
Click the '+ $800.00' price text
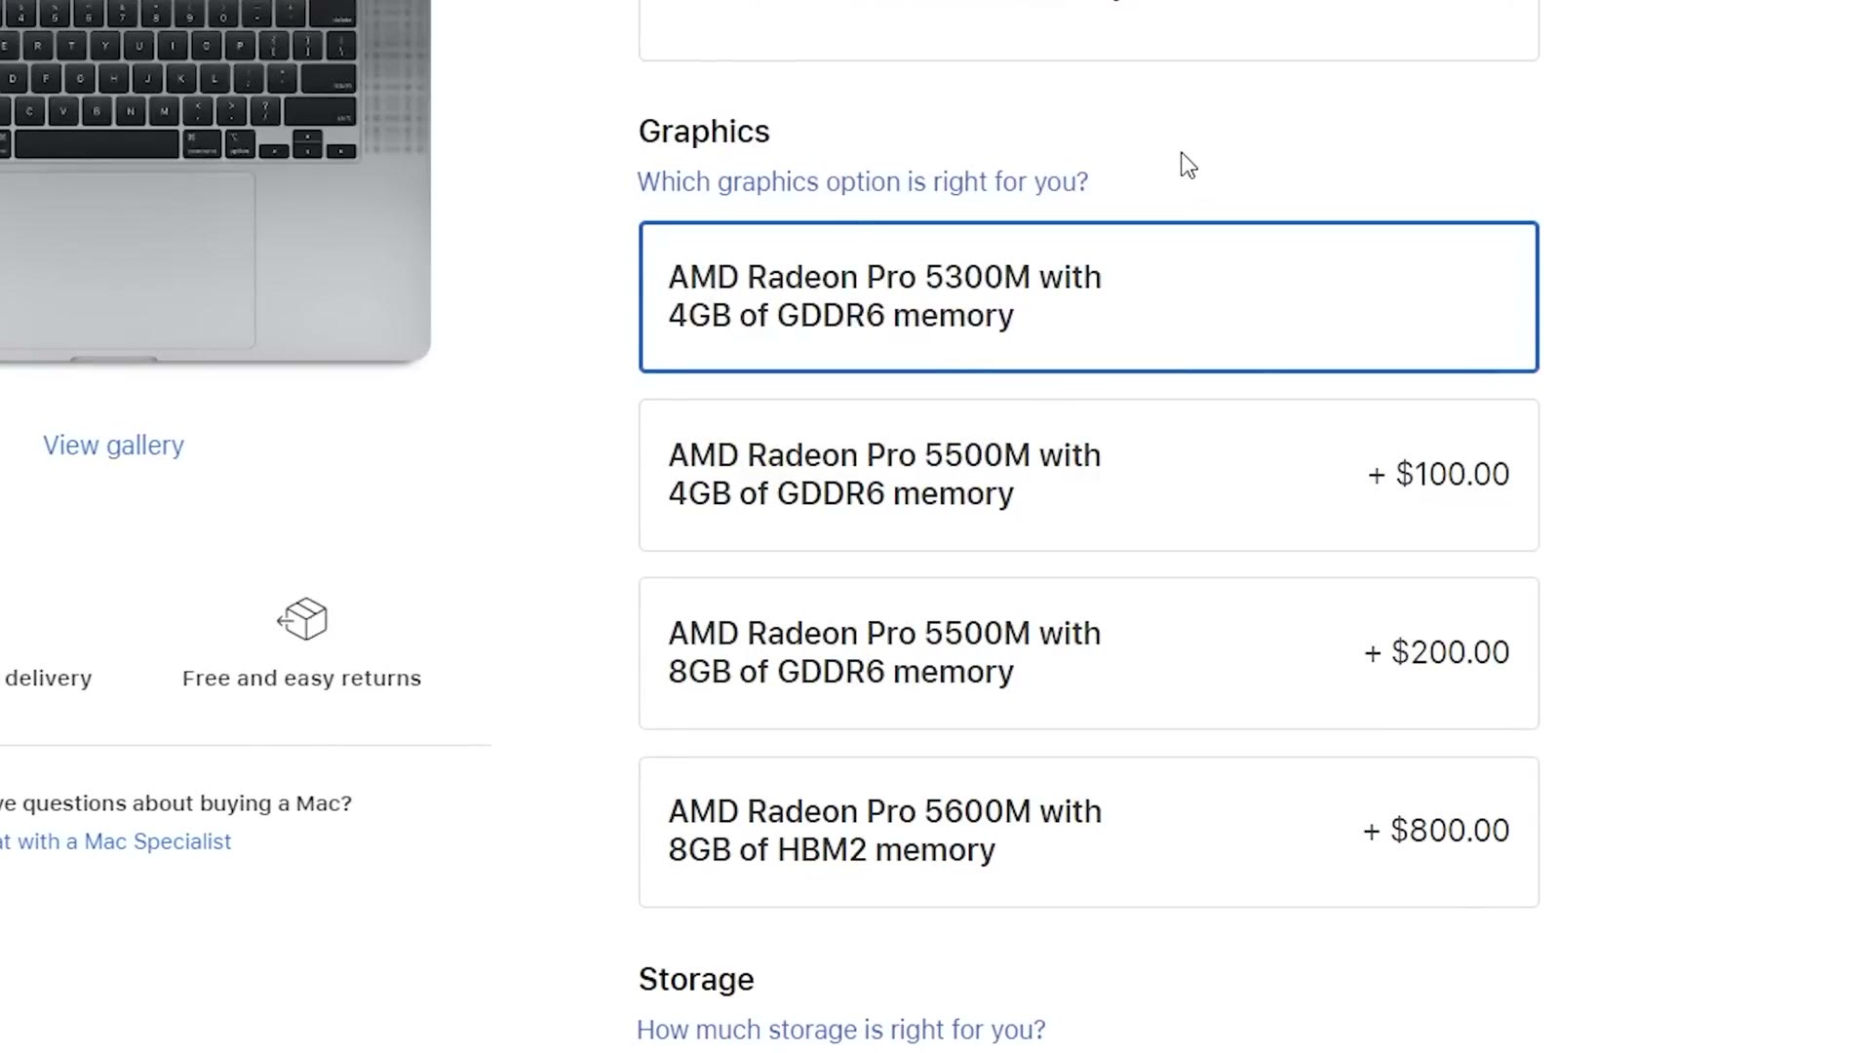pyautogui.click(x=1436, y=831)
